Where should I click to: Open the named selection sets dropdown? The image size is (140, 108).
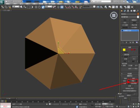(89, 7)
